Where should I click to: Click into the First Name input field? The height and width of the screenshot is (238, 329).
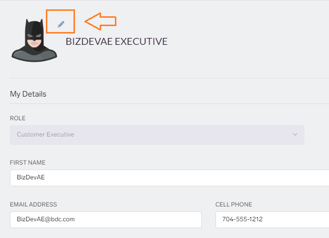point(170,178)
